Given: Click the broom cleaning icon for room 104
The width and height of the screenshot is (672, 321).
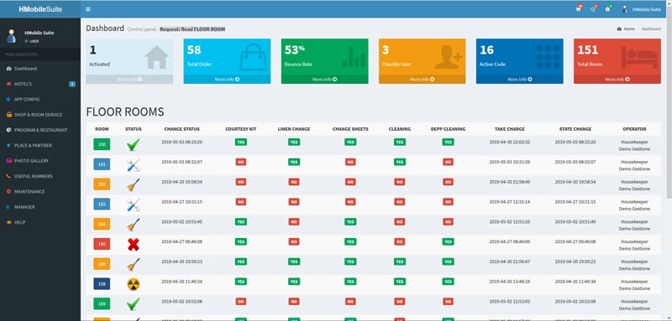Looking at the screenshot, I should pos(134,225).
